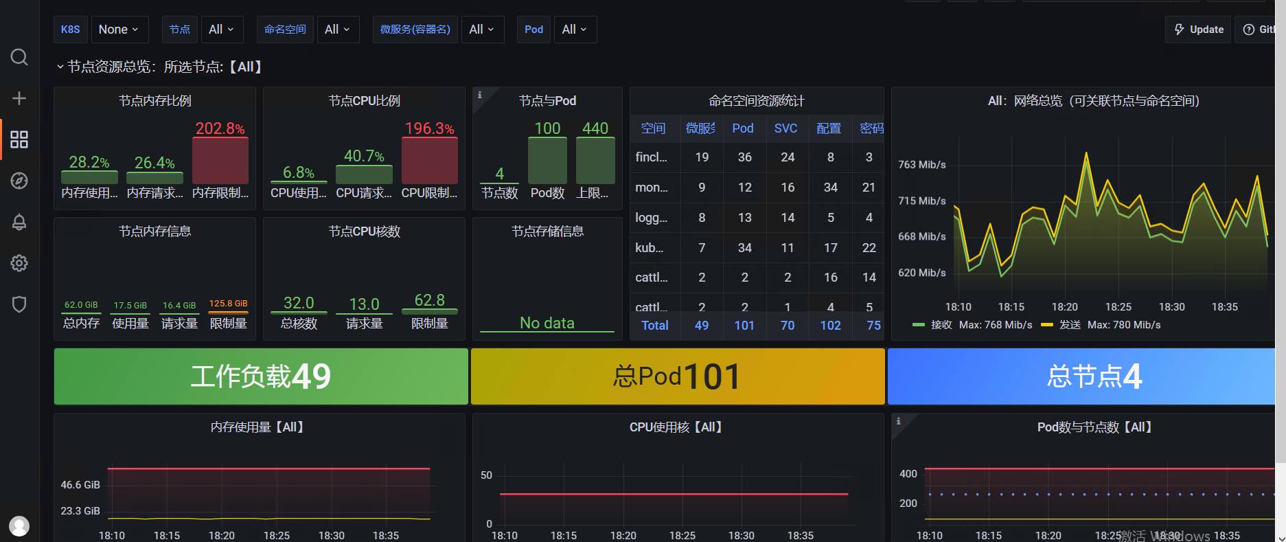Open the configuration gear icon
Screen dimensions: 1286x542
click(x=19, y=263)
